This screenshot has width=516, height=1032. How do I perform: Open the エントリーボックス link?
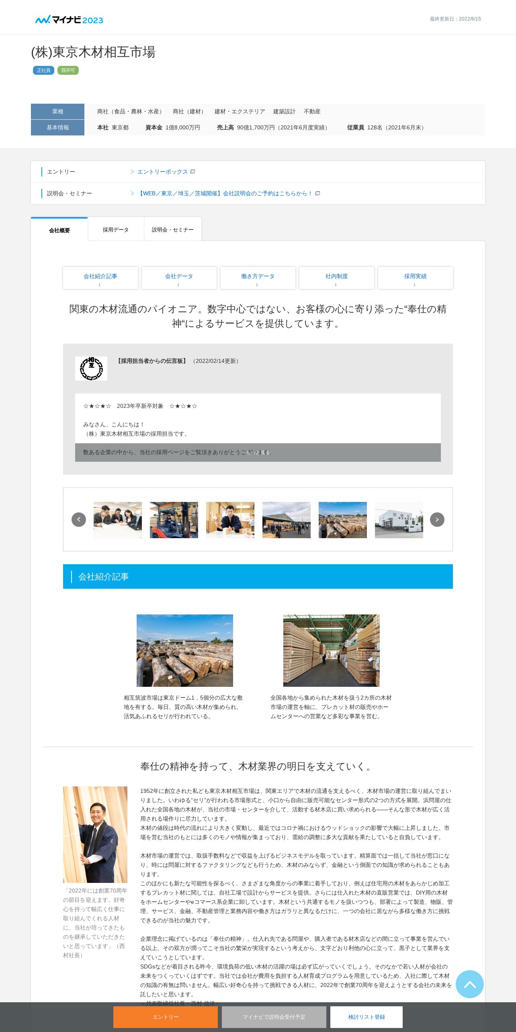(162, 172)
